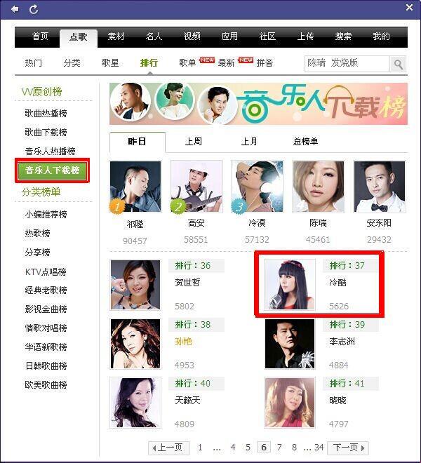Open 冷酷's rank 37 photo
The width and height of the screenshot is (421, 463).
pyautogui.click(x=290, y=285)
